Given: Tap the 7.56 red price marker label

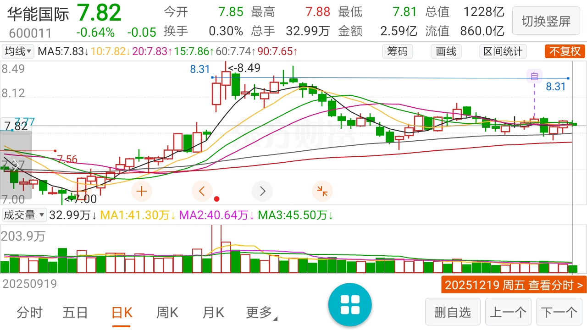Looking at the screenshot, I should point(67,159).
